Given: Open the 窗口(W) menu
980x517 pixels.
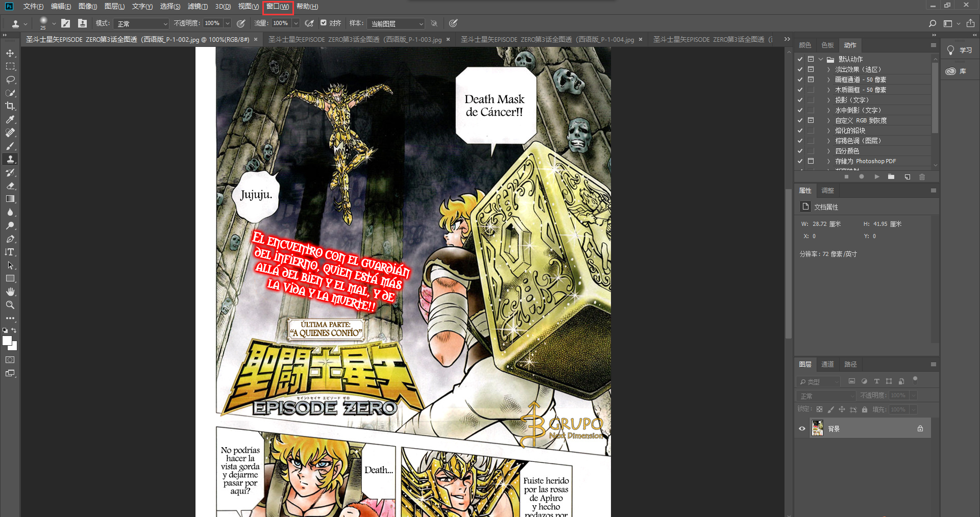Looking at the screenshot, I should pos(278,7).
